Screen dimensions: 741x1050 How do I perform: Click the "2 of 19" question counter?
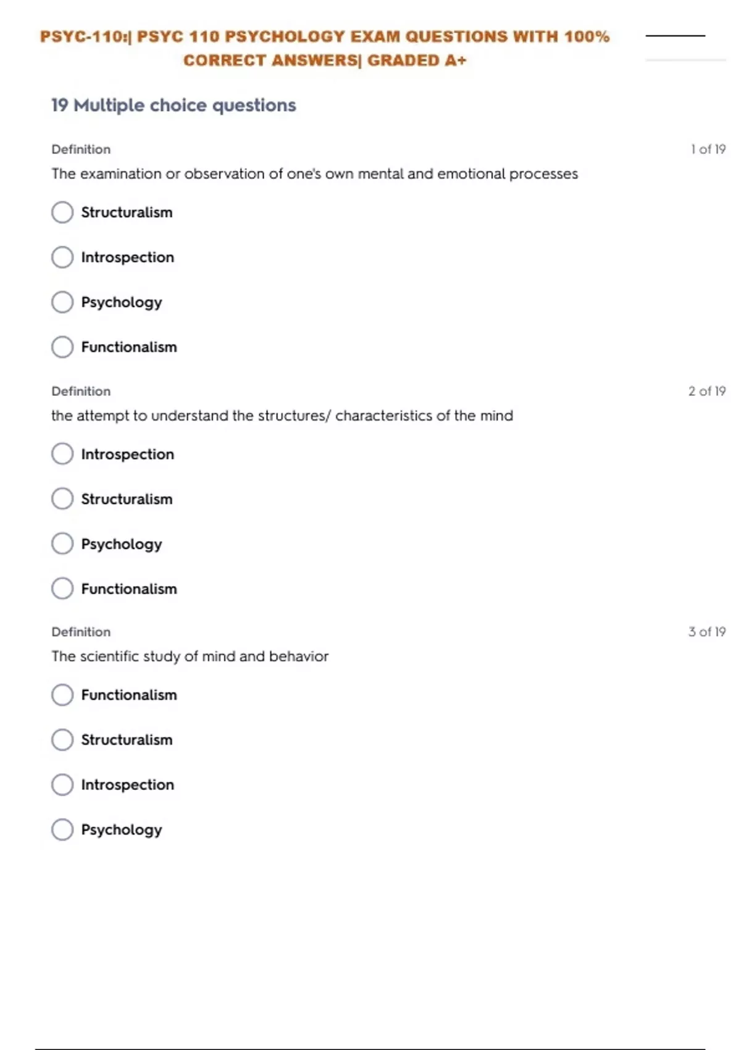point(706,391)
